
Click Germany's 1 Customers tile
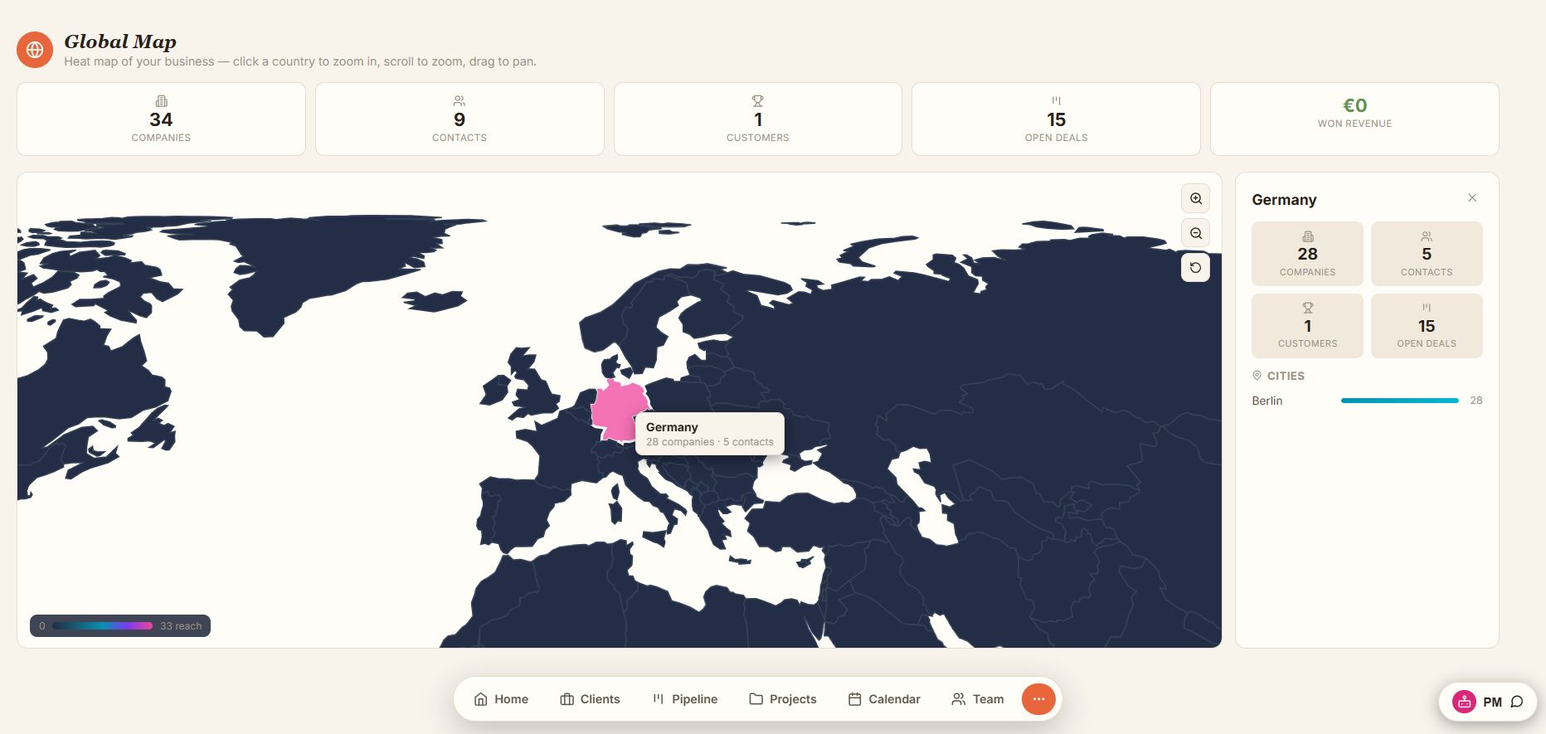[1307, 326]
